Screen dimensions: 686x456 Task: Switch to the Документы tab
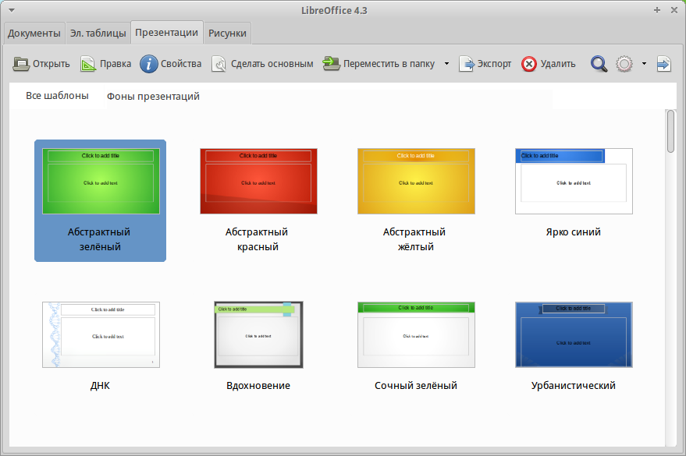point(34,33)
